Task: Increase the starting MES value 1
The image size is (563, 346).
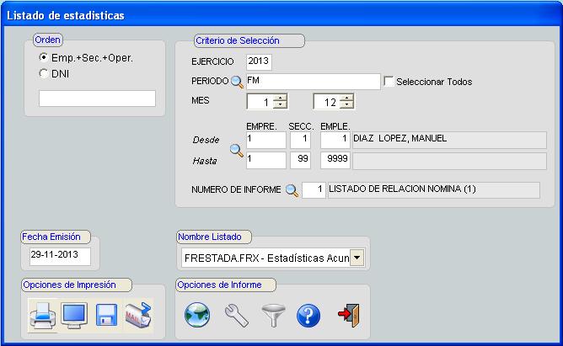Action: [x=280, y=98]
